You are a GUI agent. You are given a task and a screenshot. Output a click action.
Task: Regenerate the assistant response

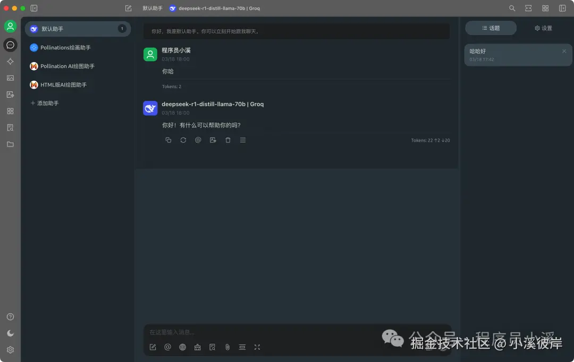tap(183, 140)
